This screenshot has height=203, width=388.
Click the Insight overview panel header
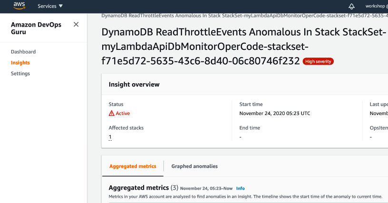(x=134, y=85)
